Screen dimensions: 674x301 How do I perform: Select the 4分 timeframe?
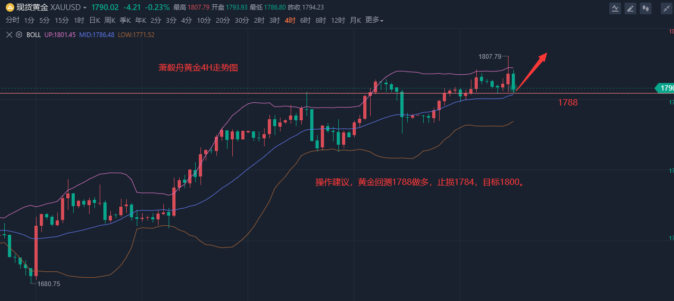(x=187, y=20)
